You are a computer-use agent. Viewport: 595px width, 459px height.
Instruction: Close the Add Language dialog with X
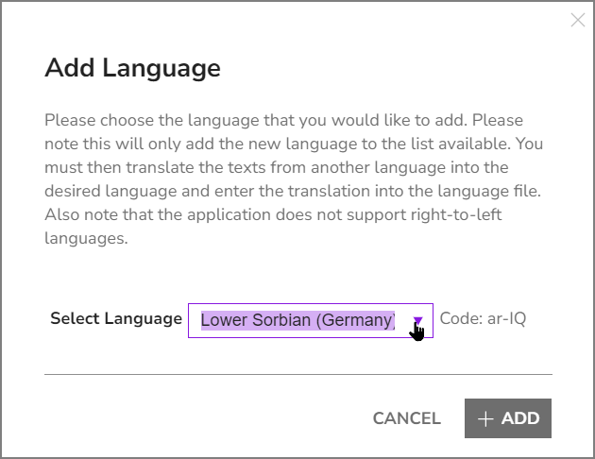coord(578,20)
